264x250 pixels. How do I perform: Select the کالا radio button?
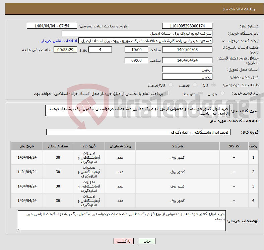tap(213, 85)
